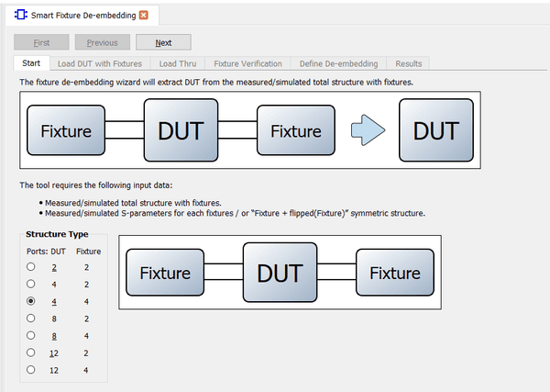Select DUT 2 ports, Fixture 2 radio option

(x=31, y=267)
